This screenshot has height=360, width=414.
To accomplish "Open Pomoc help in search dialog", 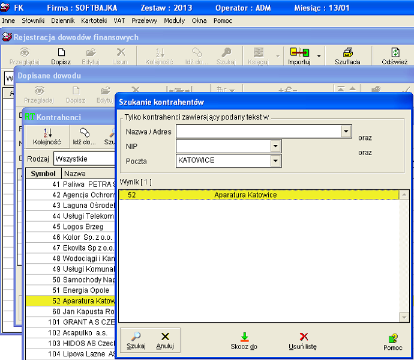I will (393, 342).
